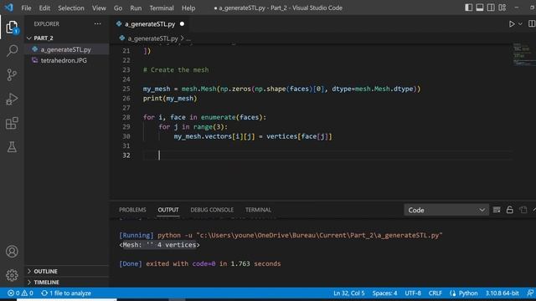Minimize the Visual Studio Code window
Image resolution: width=536 pixels, height=301 pixels.
coord(517,8)
